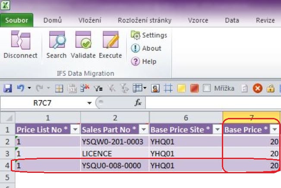Click the greyed-out reapply filter funnel icon
Image resolution: width=281 pixels, height=188 pixels.
pyautogui.click(x=124, y=88)
